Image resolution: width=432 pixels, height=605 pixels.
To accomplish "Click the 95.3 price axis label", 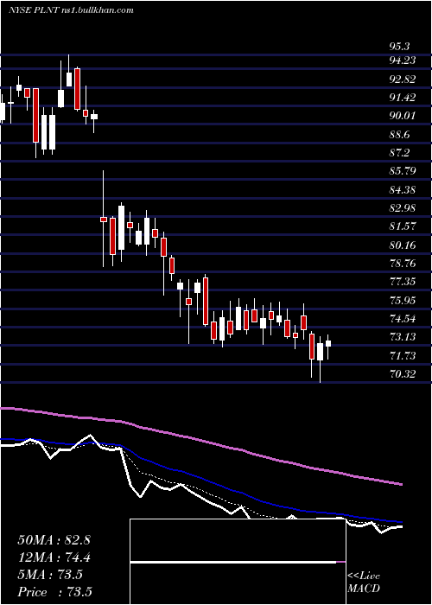I will (399, 47).
